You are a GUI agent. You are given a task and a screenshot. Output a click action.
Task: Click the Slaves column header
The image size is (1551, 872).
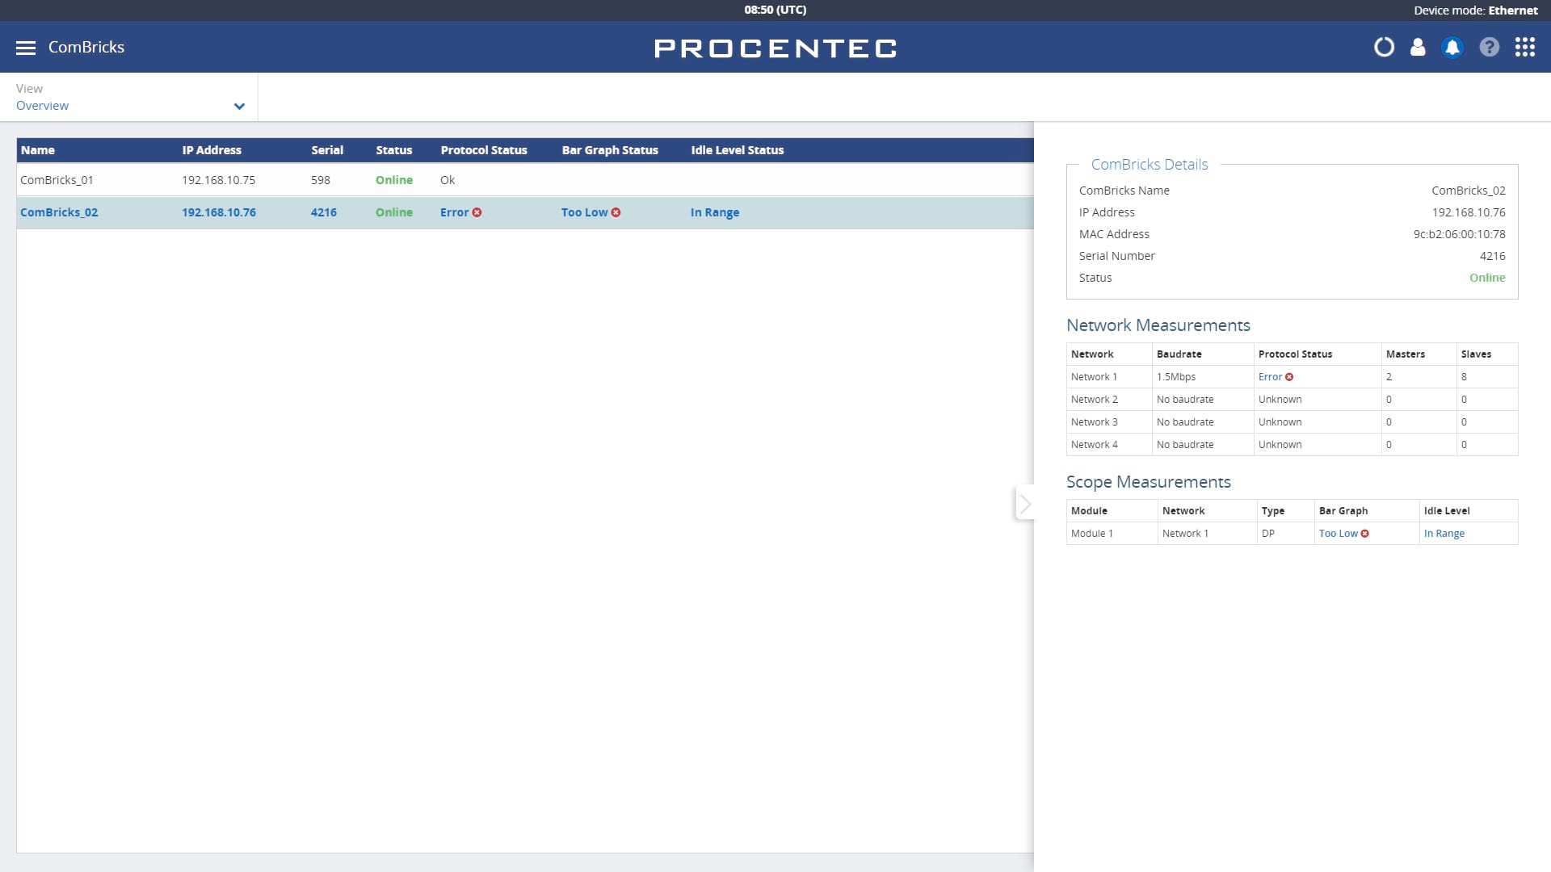[1476, 354]
